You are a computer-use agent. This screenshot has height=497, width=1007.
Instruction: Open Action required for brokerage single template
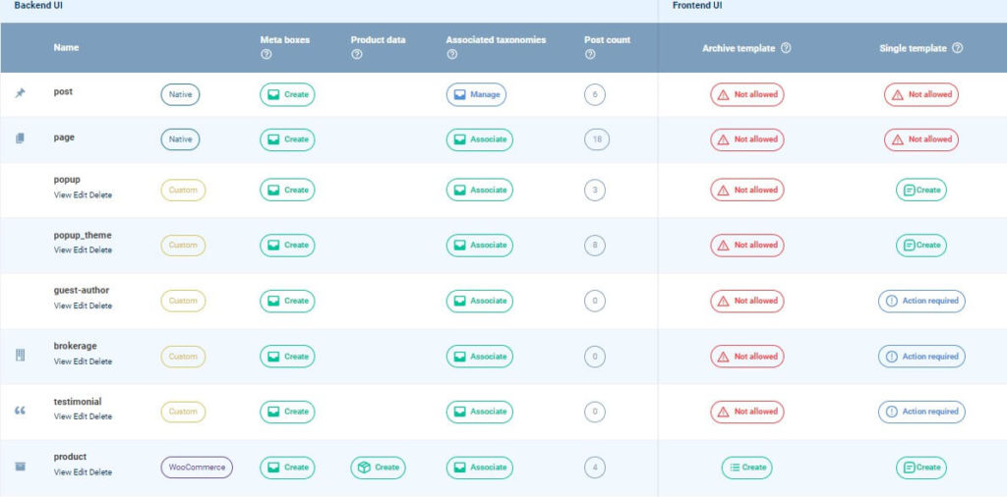[921, 357]
